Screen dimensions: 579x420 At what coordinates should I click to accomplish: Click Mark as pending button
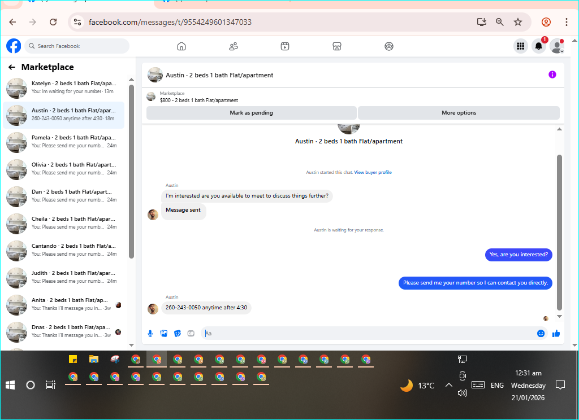coord(252,113)
